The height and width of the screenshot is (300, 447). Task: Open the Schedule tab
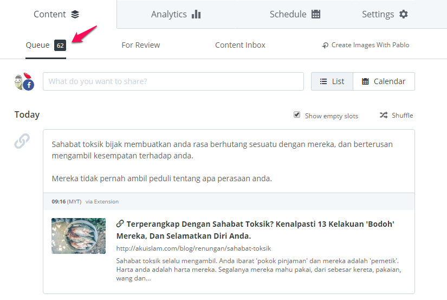(x=295, y=15)
